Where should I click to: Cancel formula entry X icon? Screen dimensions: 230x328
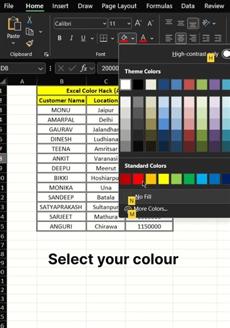(61, 68)
